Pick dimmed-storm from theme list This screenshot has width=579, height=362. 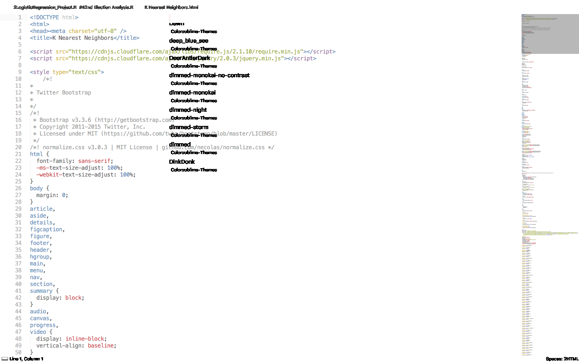click(189, 127)
